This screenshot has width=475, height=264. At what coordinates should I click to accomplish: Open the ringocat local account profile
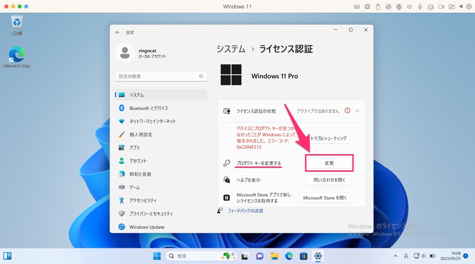coord(141,53)
